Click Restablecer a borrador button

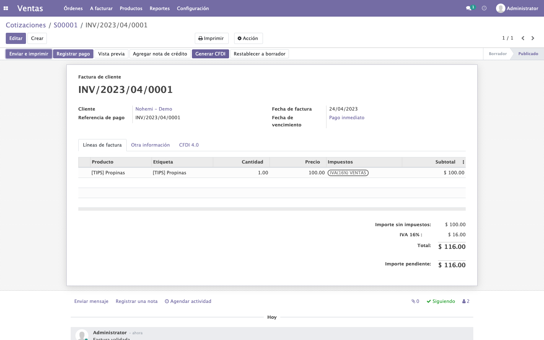pyautogui.click(x=259, y=54)
